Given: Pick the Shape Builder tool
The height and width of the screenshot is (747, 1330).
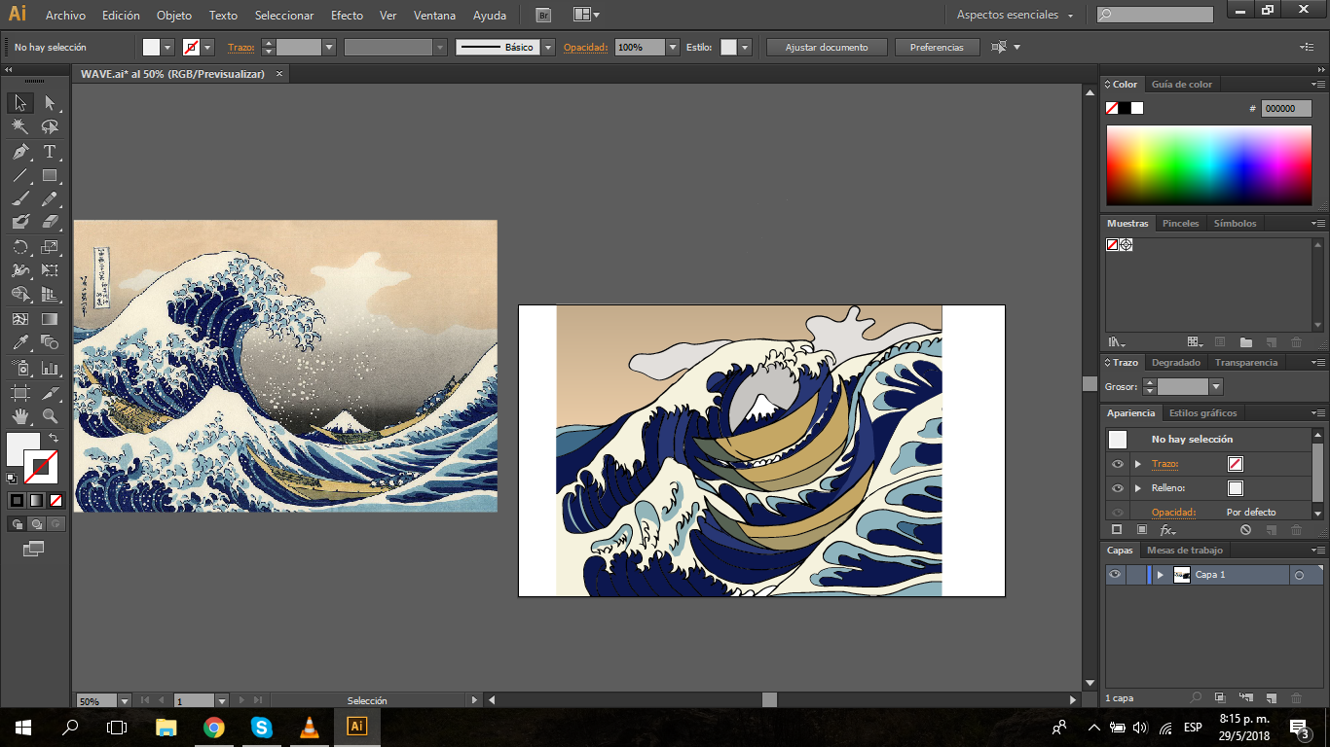Looking at the screenshot, I should [x=20, y=294].
